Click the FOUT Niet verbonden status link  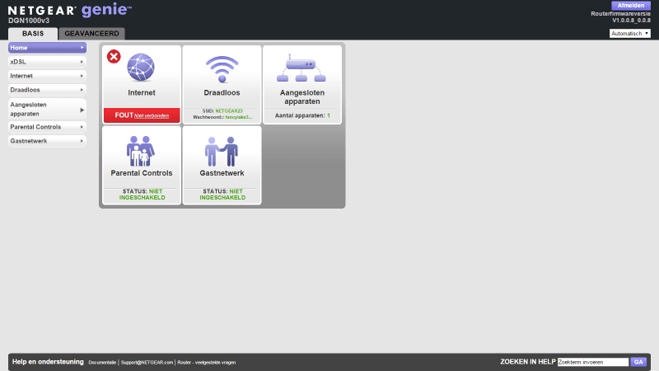click(x=142, y=115)
